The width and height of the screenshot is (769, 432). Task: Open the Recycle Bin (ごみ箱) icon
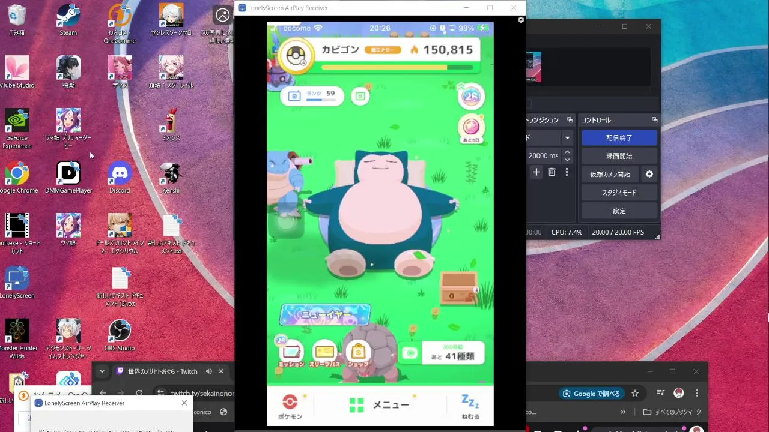(x=17, y=20)
